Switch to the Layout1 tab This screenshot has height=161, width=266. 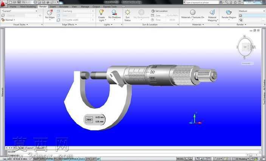point(30,148)
